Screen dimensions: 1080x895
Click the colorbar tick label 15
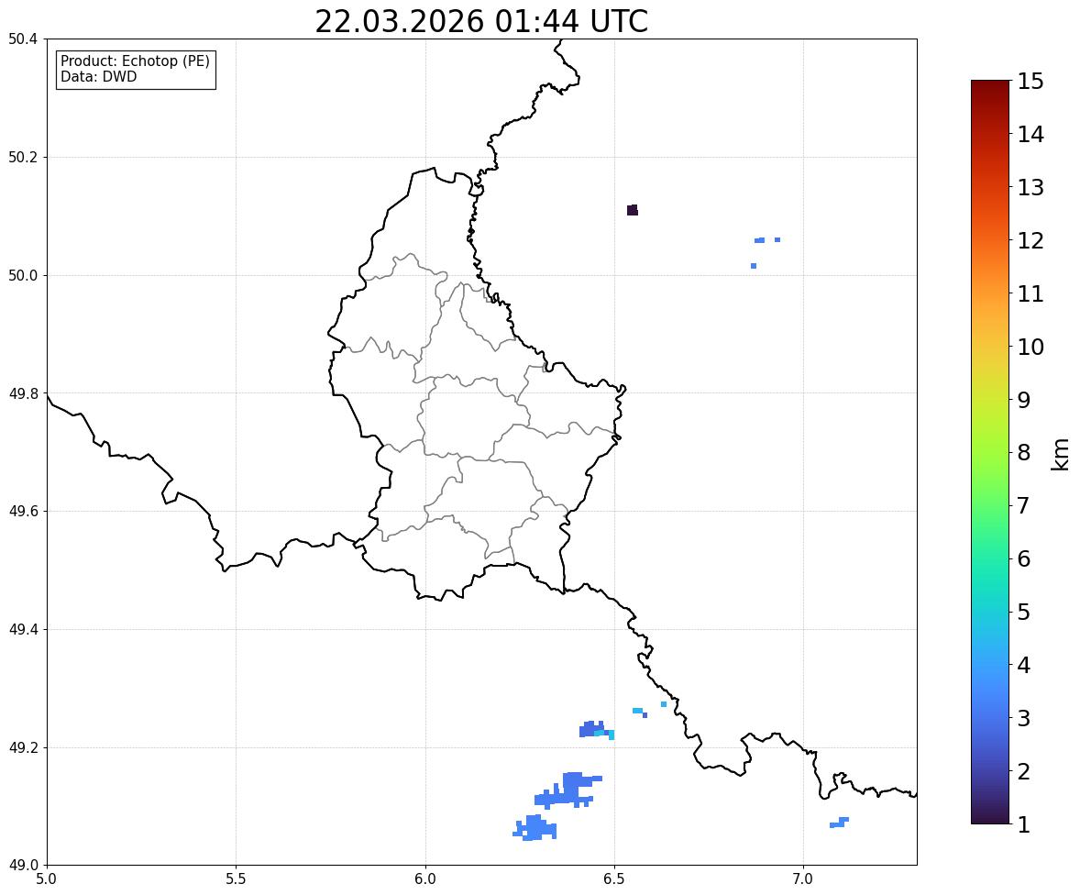[x=1030, y=82]
